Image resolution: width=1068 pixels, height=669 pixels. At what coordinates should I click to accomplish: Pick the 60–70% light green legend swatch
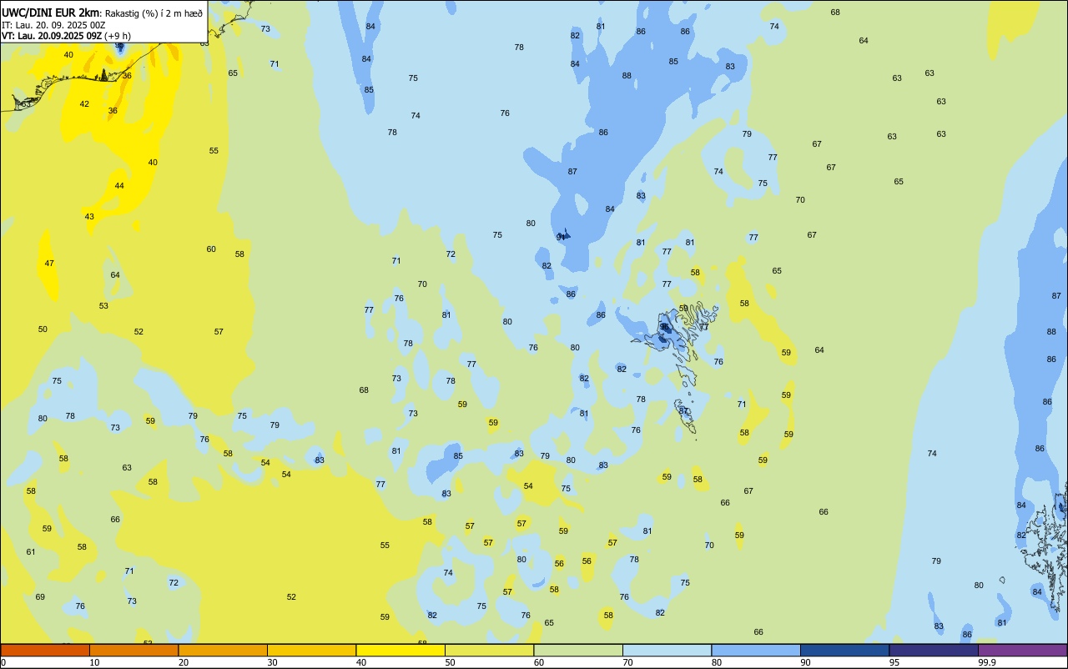click(578, 650)
